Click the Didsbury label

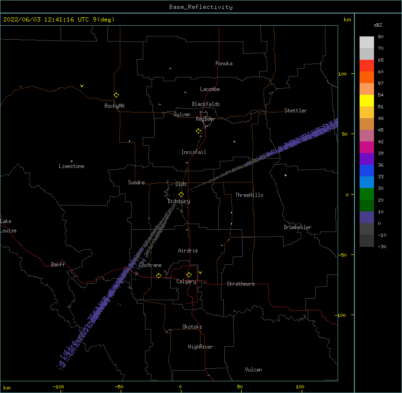179,201
